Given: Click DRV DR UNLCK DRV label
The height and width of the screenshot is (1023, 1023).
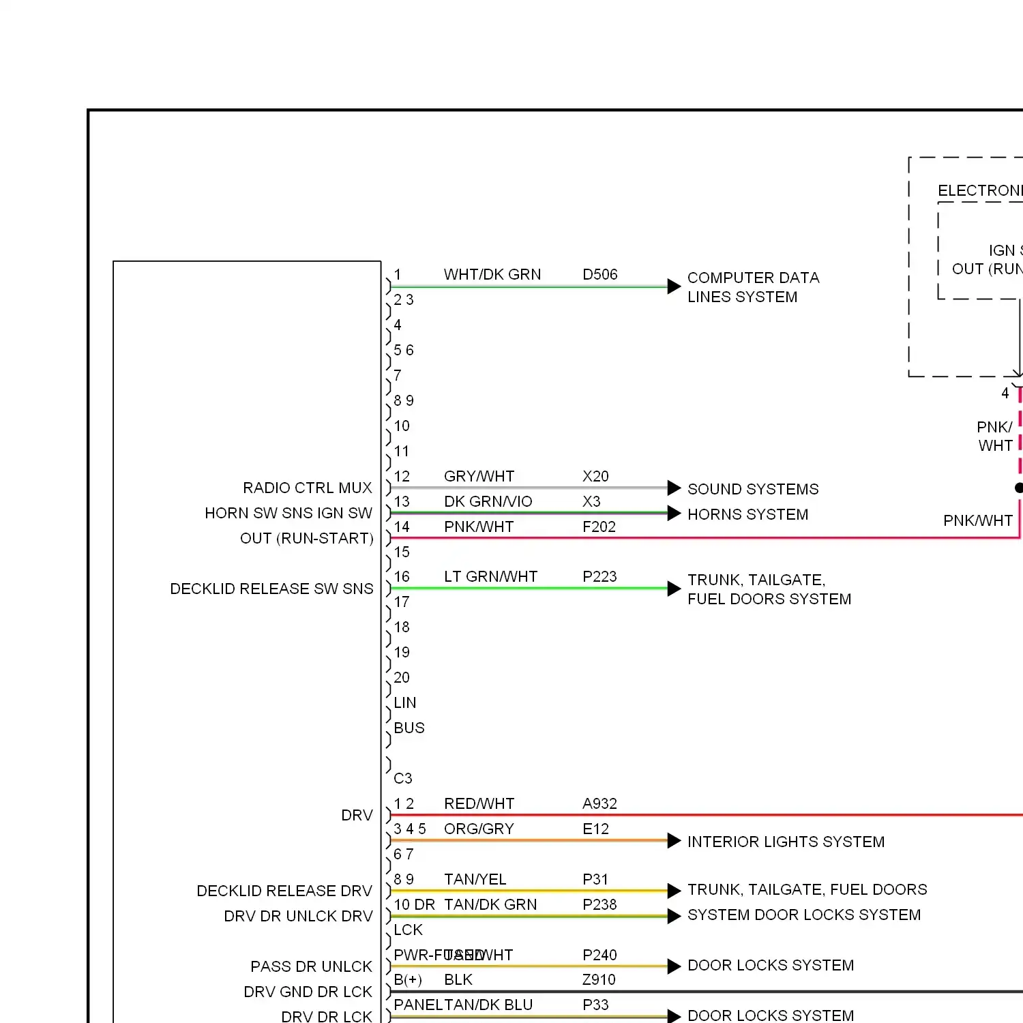Looking at the screenshot, I should (298, 916).
